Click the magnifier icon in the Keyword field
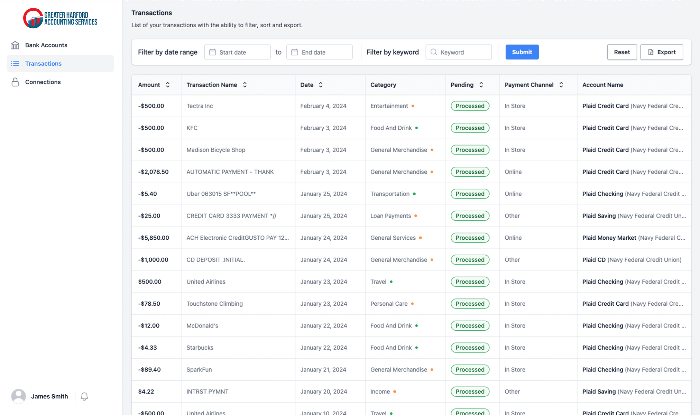 click(434, 52)
